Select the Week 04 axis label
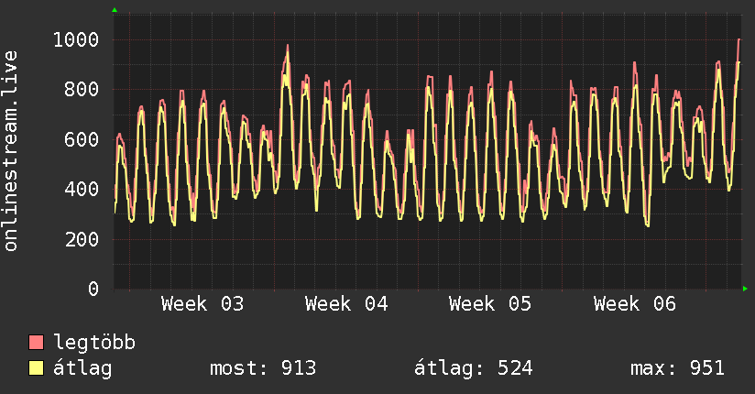The height and width of the screenshot is (394, 755). point(346,304)
